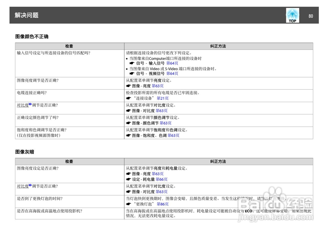
Task: Click the pointing-hand icon before 设定 - 耗电量
Action: click(x=128, y=179)
